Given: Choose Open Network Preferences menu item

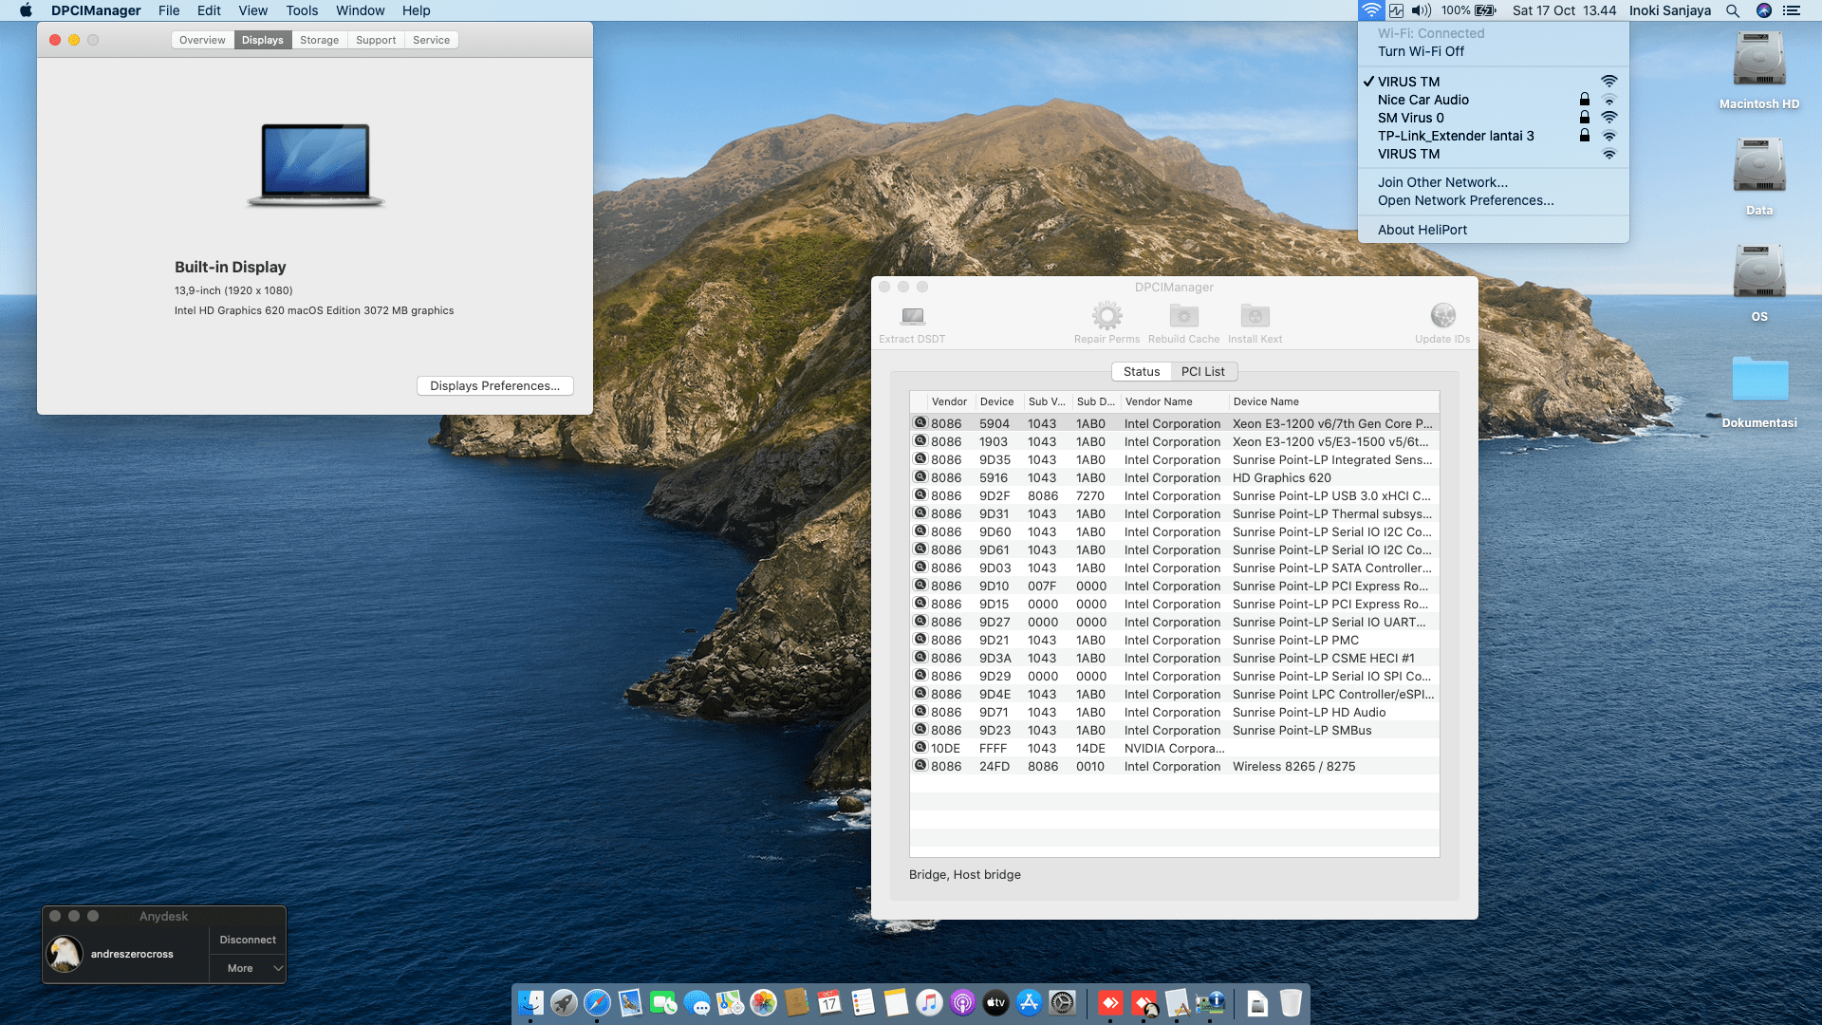Looking at the screenshot, I should (x=1465, y=200).
